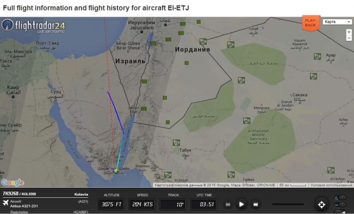Click the ALTITUDE readout display
This screenshot has height=214, width=354.
[112, 204]
